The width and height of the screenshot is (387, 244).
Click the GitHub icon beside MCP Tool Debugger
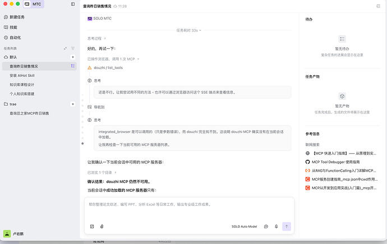click(x=307, y=162)
